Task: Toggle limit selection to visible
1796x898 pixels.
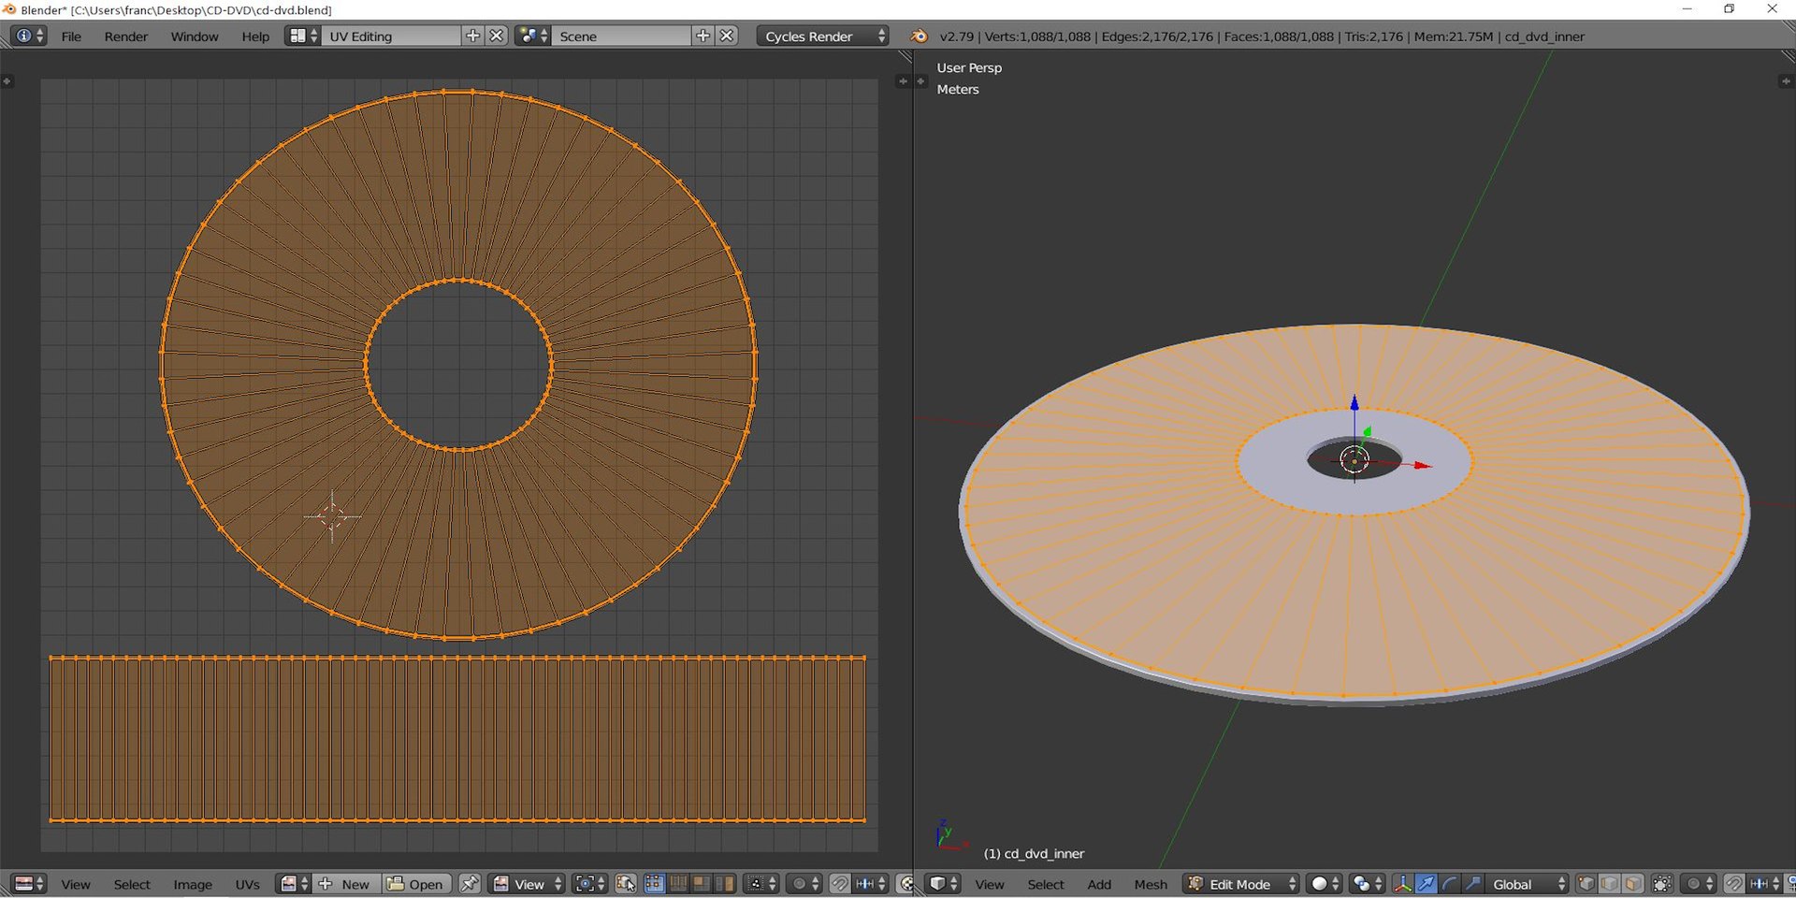Action: [1662, 884]
